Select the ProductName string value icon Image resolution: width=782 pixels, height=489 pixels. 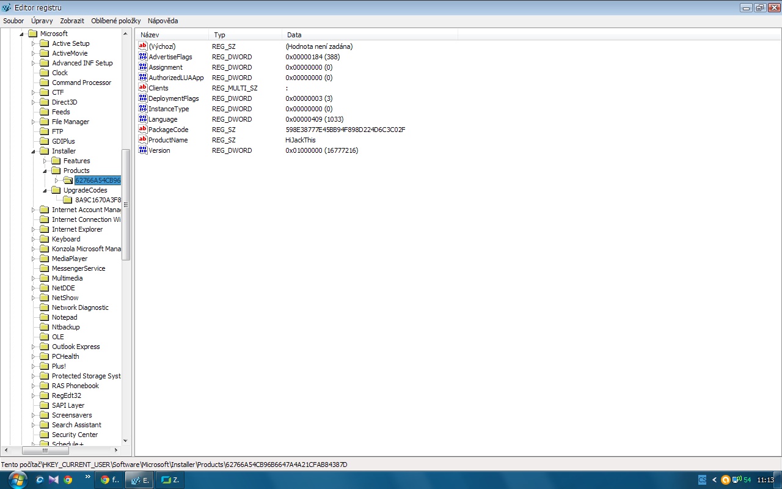coord(143,139)
